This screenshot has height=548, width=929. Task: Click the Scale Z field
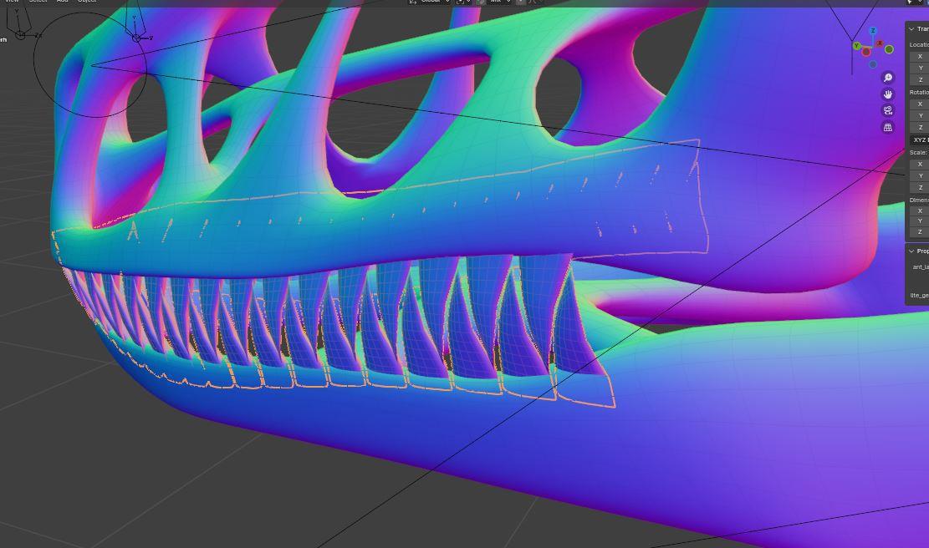(920, 188)
